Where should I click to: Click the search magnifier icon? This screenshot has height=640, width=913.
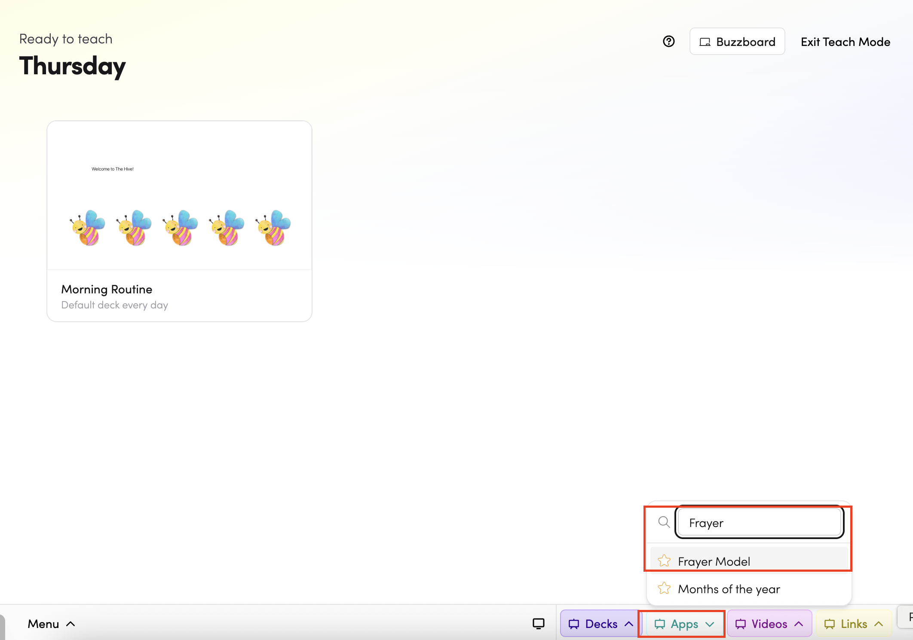664,522
